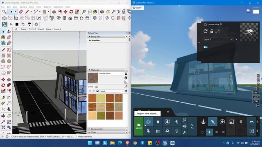
Task: Select the Tape Measure tool in top toolbar
Action: point(84,12)
